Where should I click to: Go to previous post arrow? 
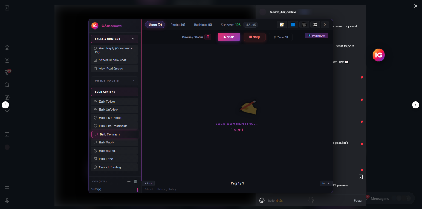(5, 105)
